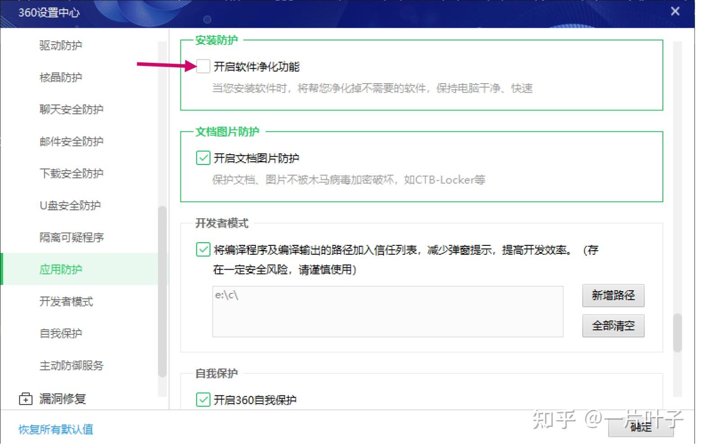Go to 聊天安全防护 settings

click(x=72, y=111)
